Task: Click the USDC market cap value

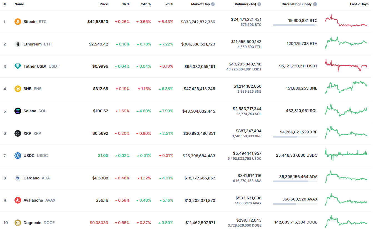Action: [199, 156]
